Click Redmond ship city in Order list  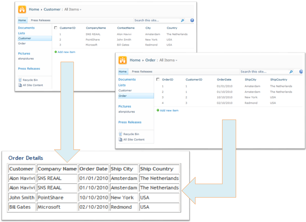click(x=251, y=103)
